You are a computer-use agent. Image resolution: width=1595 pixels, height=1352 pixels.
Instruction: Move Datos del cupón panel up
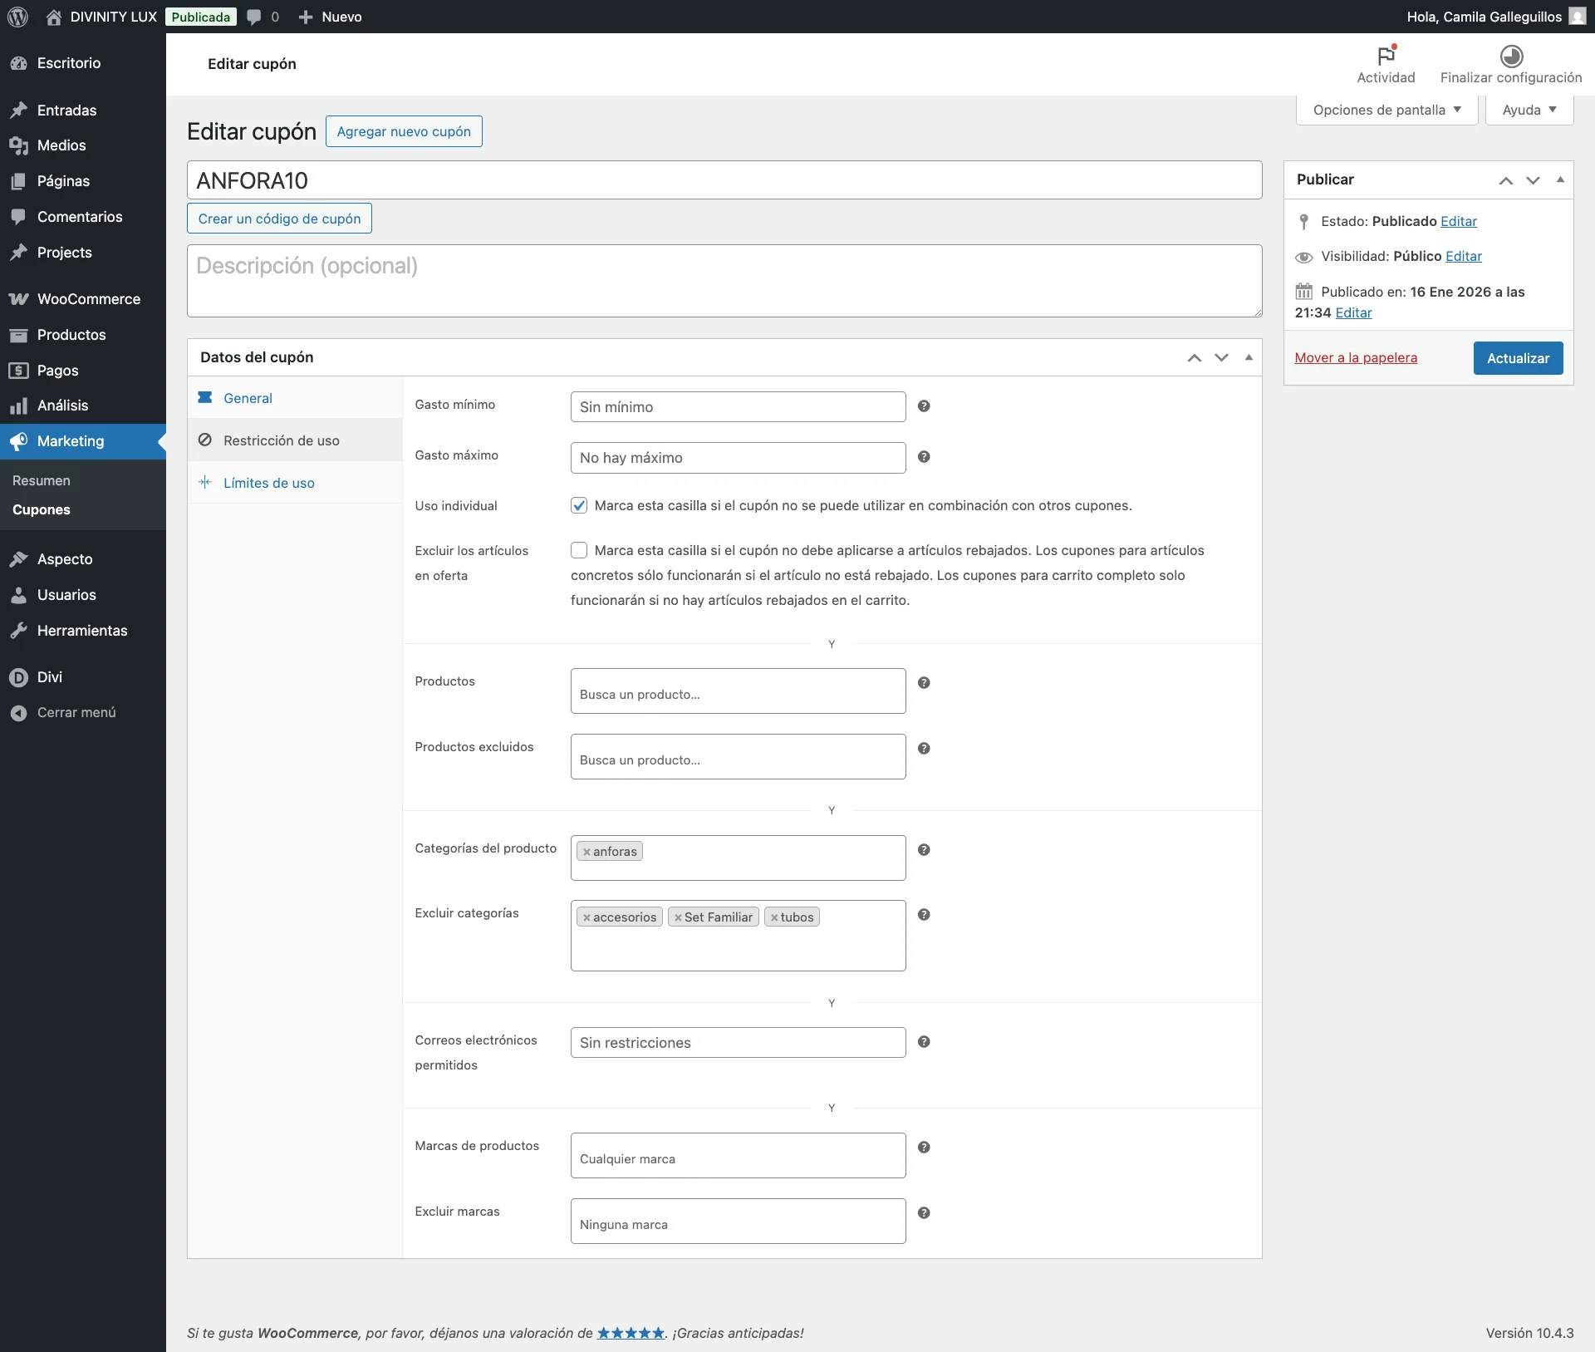[x=1195, y=357]
